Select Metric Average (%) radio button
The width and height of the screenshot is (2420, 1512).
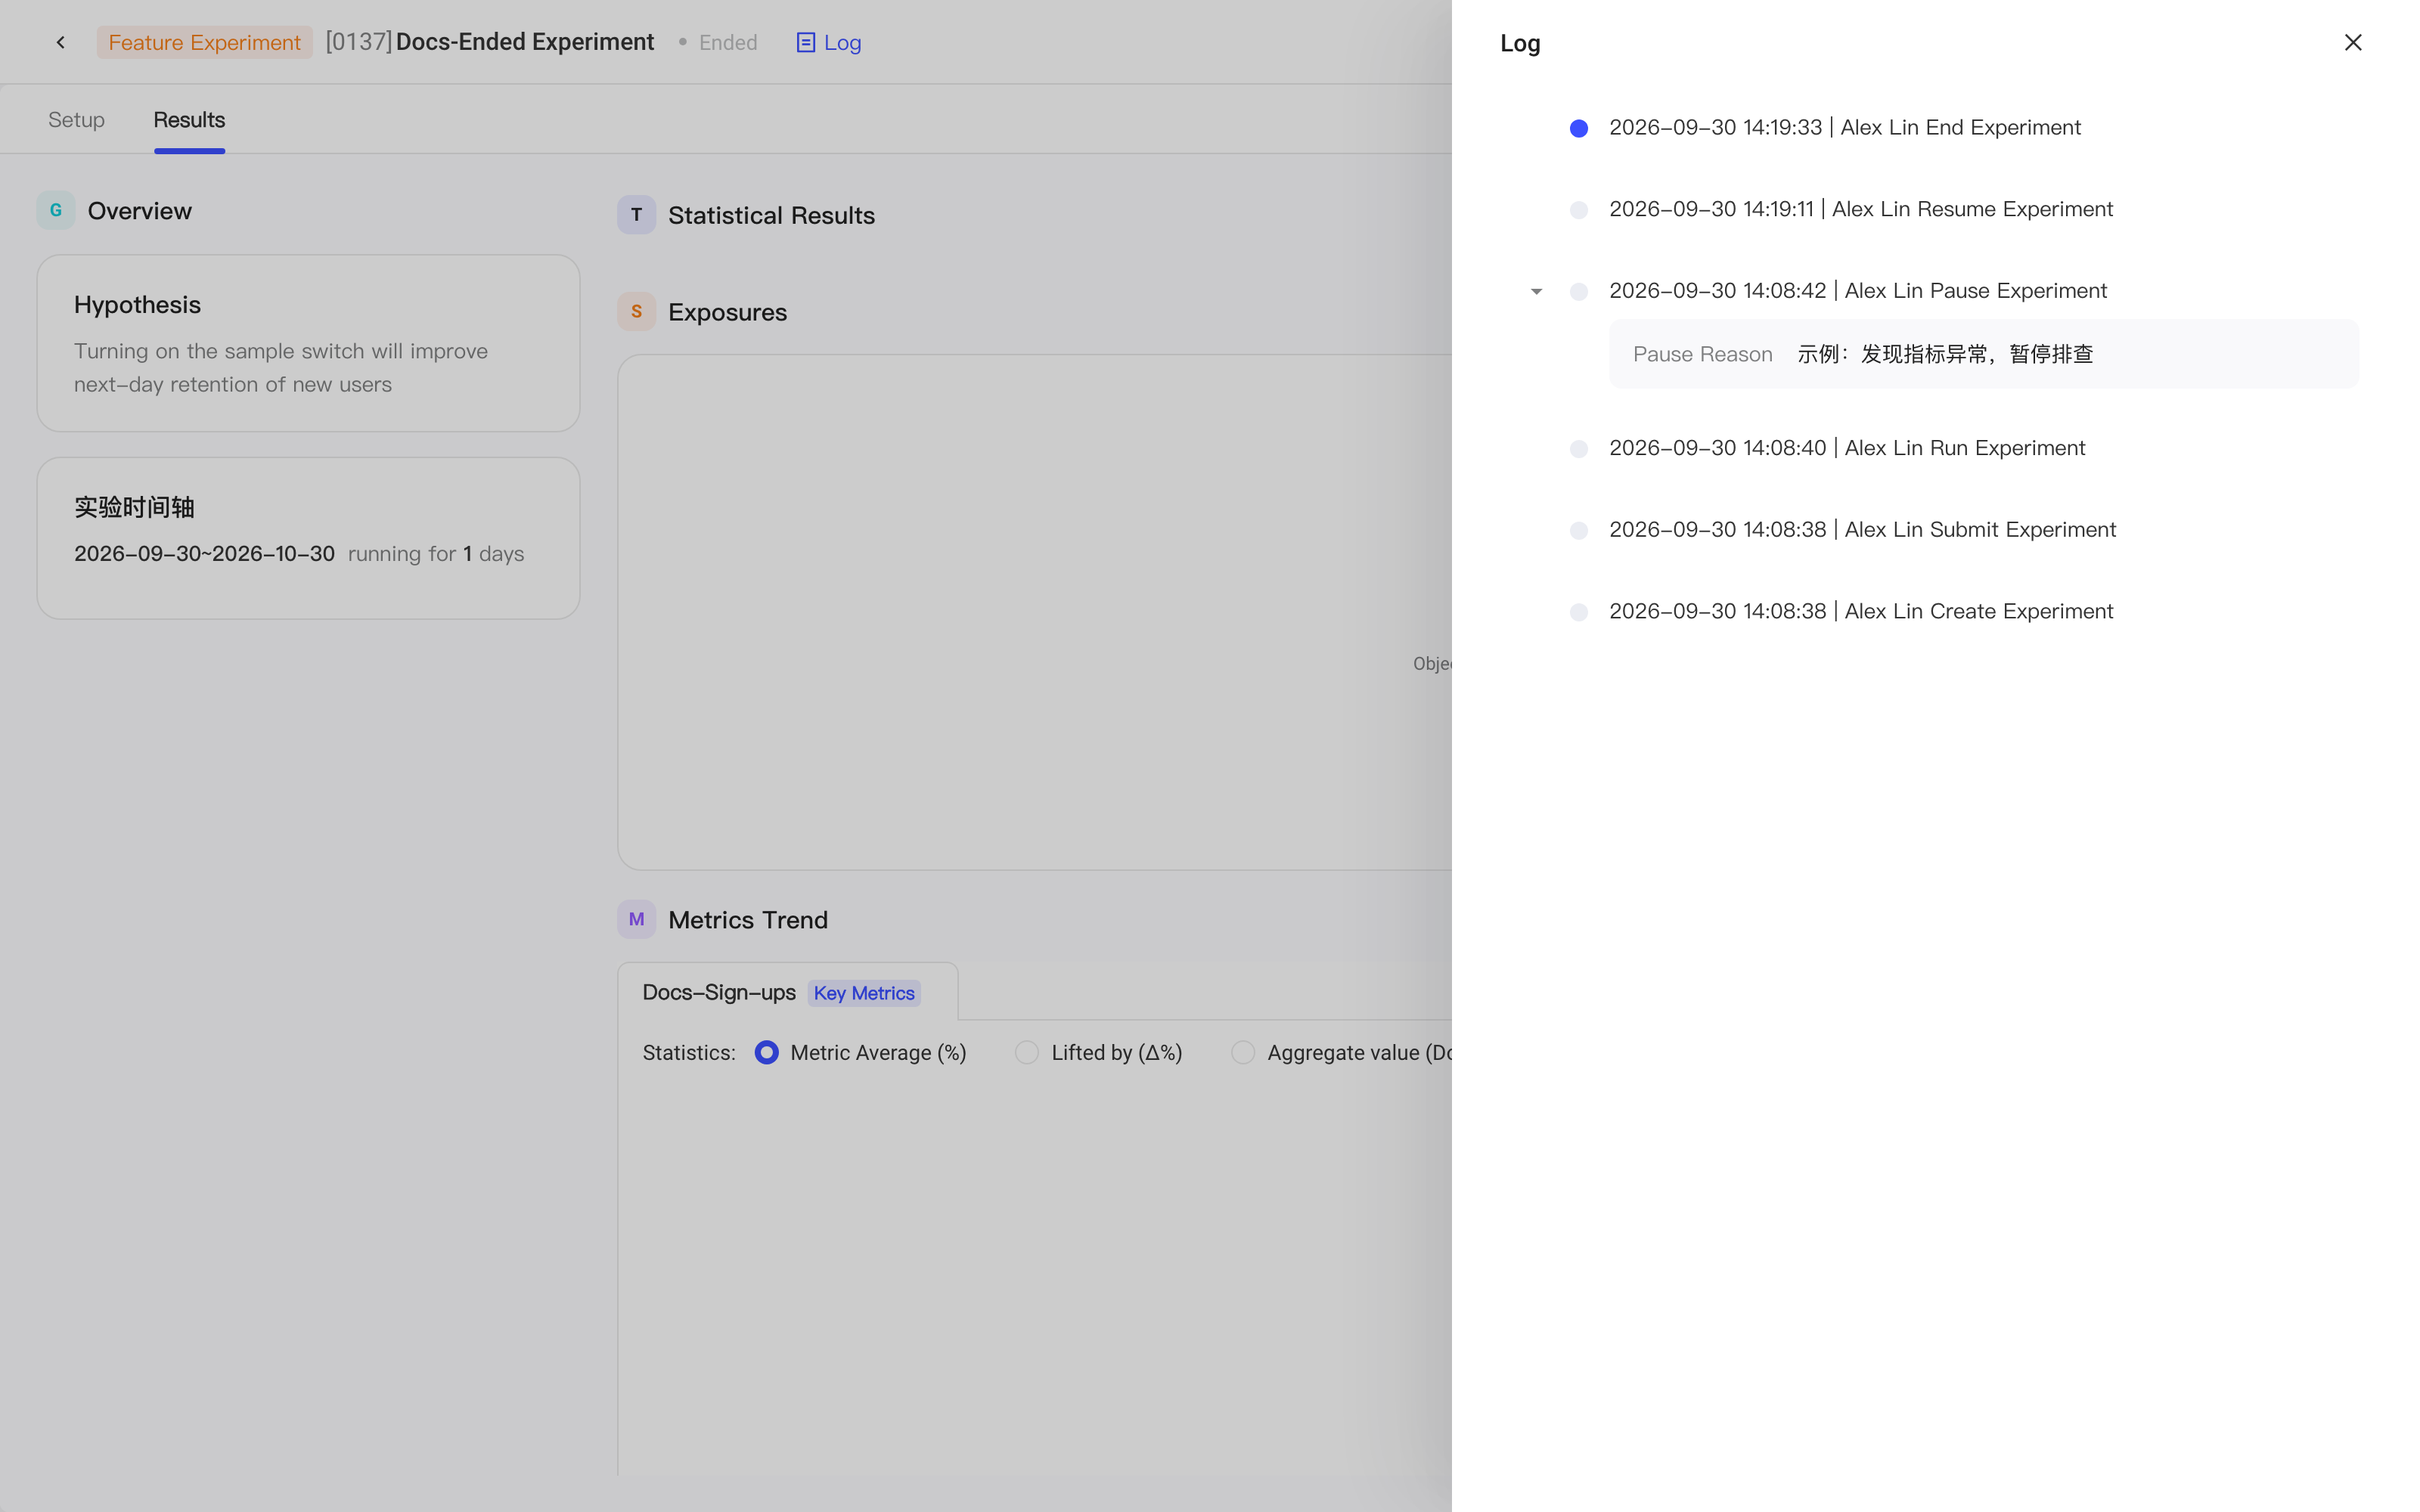pyautogui.click(x=766, y=1052)
